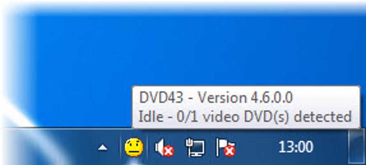Click the DVD43 name in the tooltip

point(161,98)
